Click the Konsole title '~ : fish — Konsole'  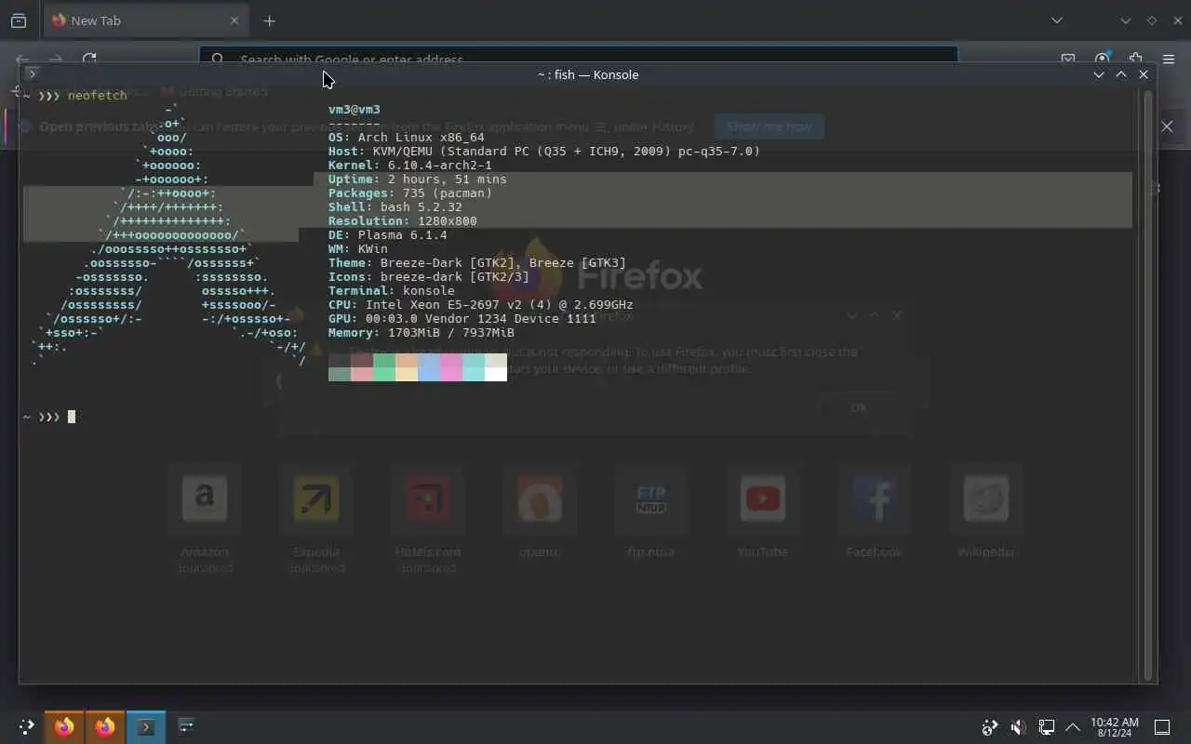588,74
